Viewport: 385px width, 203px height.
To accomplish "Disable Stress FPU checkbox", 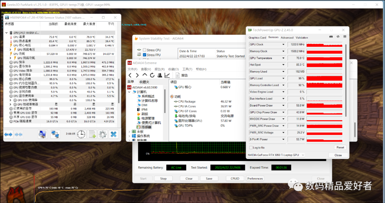I will 144,55.
